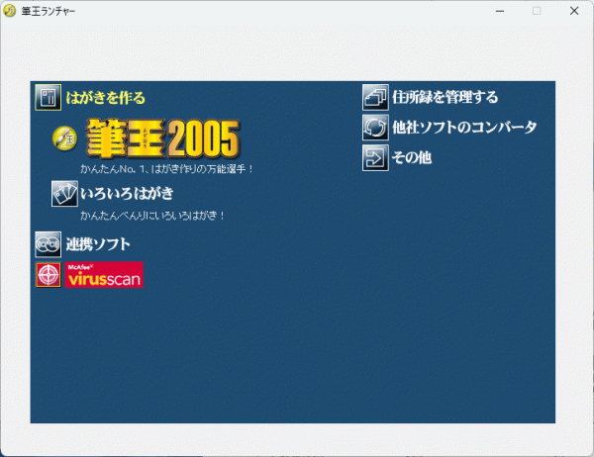Click the 連携ソフト linked software icon
The width and height of the screenshot is (594, 457).
coord(49,244)
